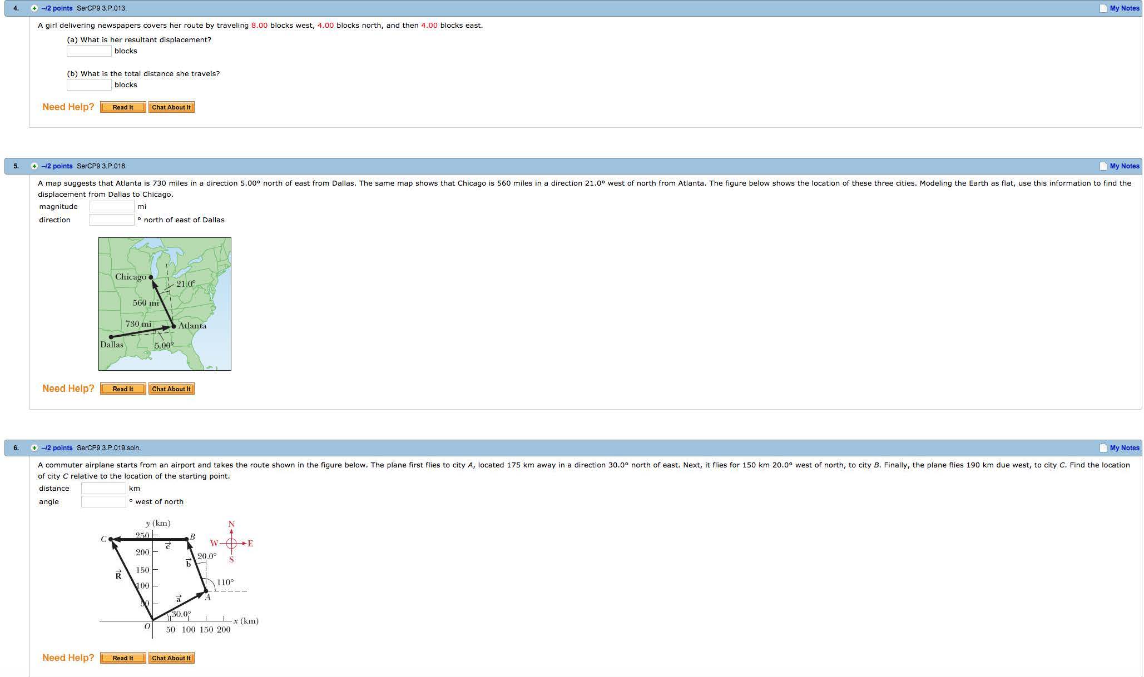Click distance input field in km
The image size is (1144, 677).
tap(103, 489)
